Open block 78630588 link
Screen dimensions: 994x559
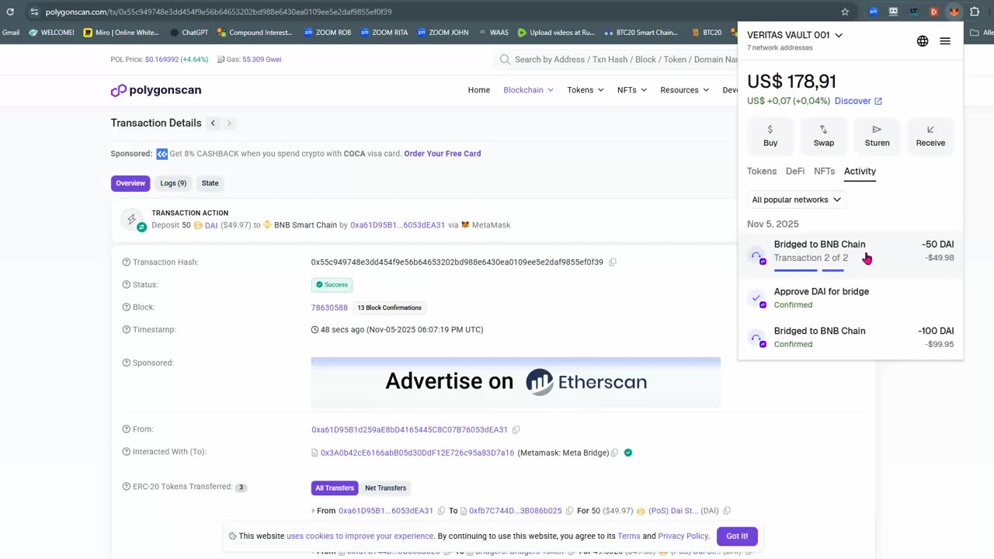click(x=329, y=307)
